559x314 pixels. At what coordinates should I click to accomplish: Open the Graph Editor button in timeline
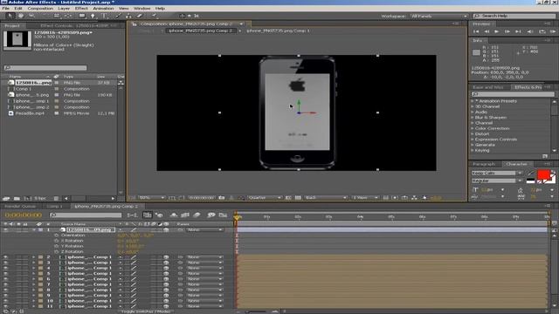(224, 215)
